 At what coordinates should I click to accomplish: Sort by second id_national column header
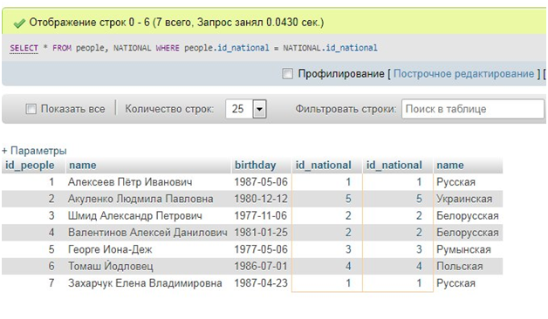click(x=394, y=165)
